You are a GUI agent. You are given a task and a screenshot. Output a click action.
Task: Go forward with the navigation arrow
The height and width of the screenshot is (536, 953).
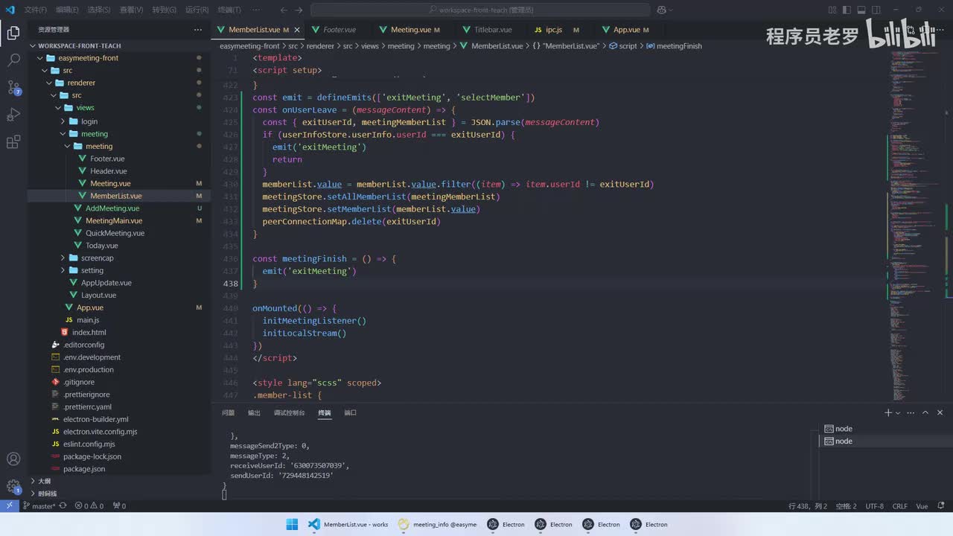coord(300,10)
